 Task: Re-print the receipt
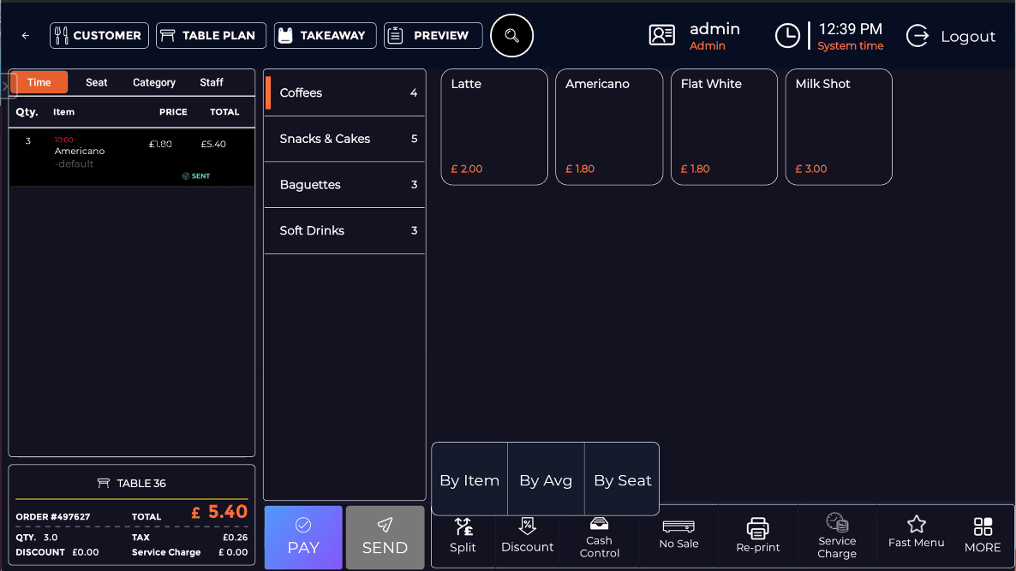[758, 536]
